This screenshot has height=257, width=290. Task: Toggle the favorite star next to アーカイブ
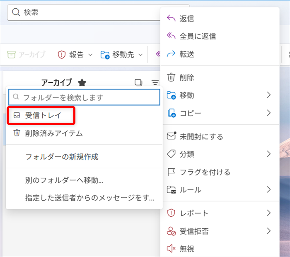[x=82, y=82]
